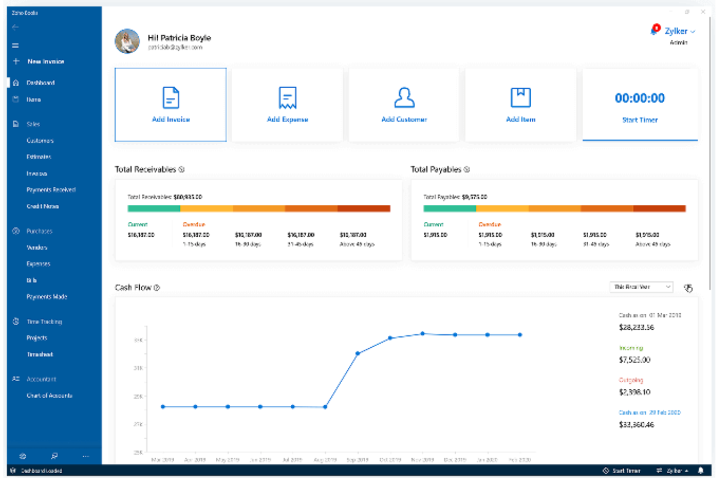
Task: Open the This Fiscal Year dropdown
Action: [x=641, y=287]
